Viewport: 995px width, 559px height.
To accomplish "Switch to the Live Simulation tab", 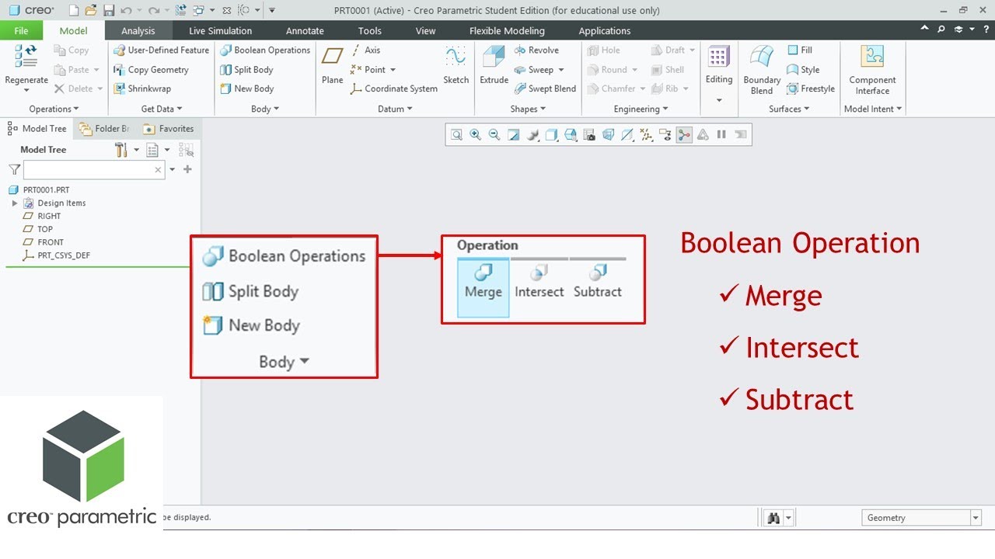I will tap(220, 31).
